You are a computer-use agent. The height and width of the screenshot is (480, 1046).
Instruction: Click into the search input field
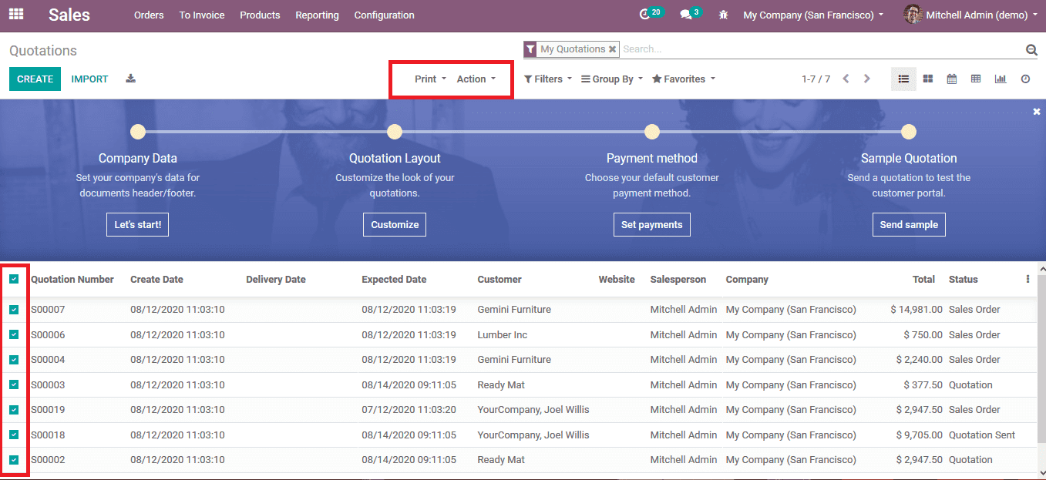821,49
